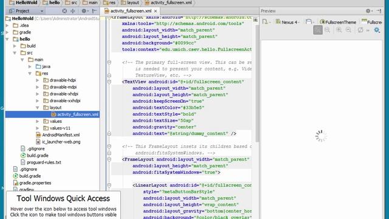Select the values folder
389x219 pixels.
(52, 121)
